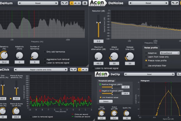Redo change in DeNoise header
The image size is (181, 121).
point(177,3)
